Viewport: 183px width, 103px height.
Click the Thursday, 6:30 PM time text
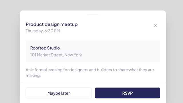[x=43, y=31]
